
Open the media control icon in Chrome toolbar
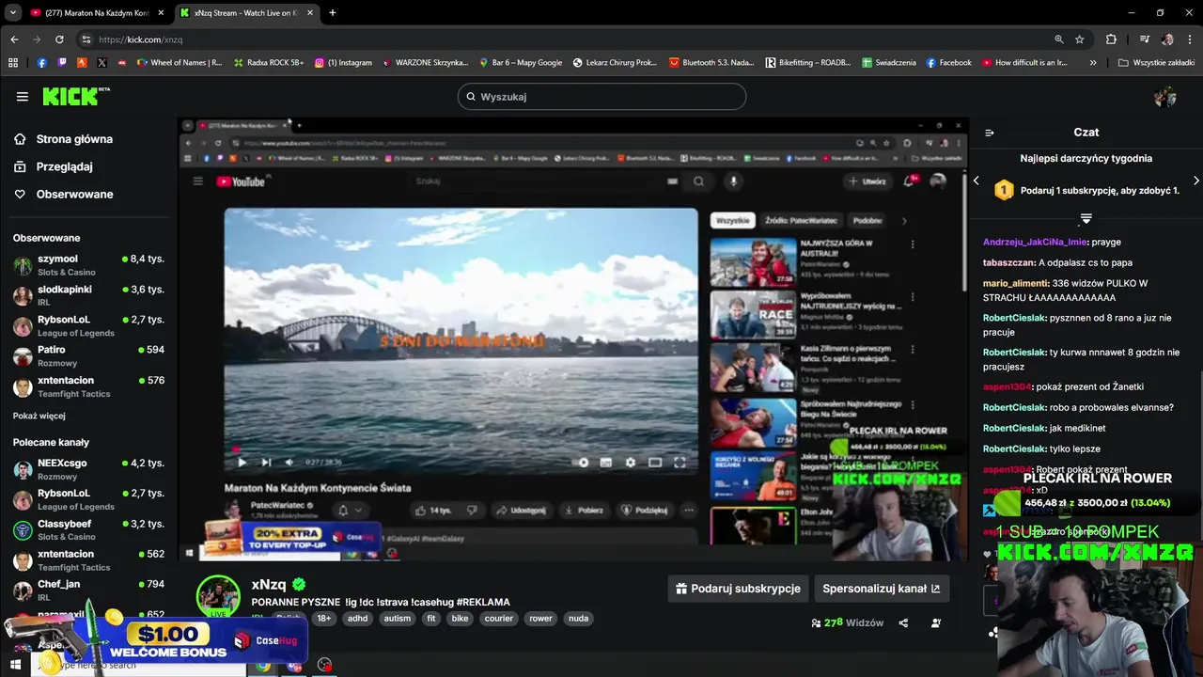tap(1144, 39)
